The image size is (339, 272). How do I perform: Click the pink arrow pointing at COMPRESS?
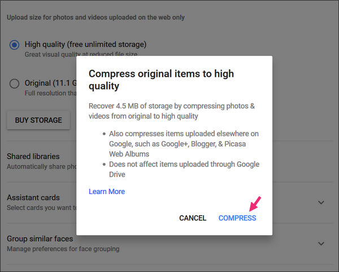click(255, 204)
